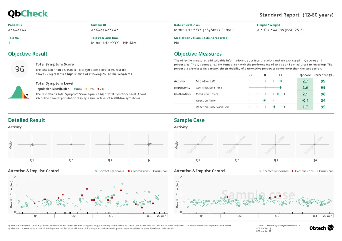This screenshot has width=342, height=241.
Task: Click the Sample Case Q4 motion plot
Action: (315, 144)
